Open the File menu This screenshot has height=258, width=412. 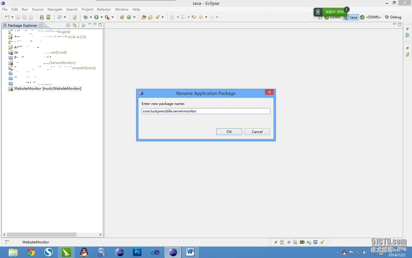[5, 9]
